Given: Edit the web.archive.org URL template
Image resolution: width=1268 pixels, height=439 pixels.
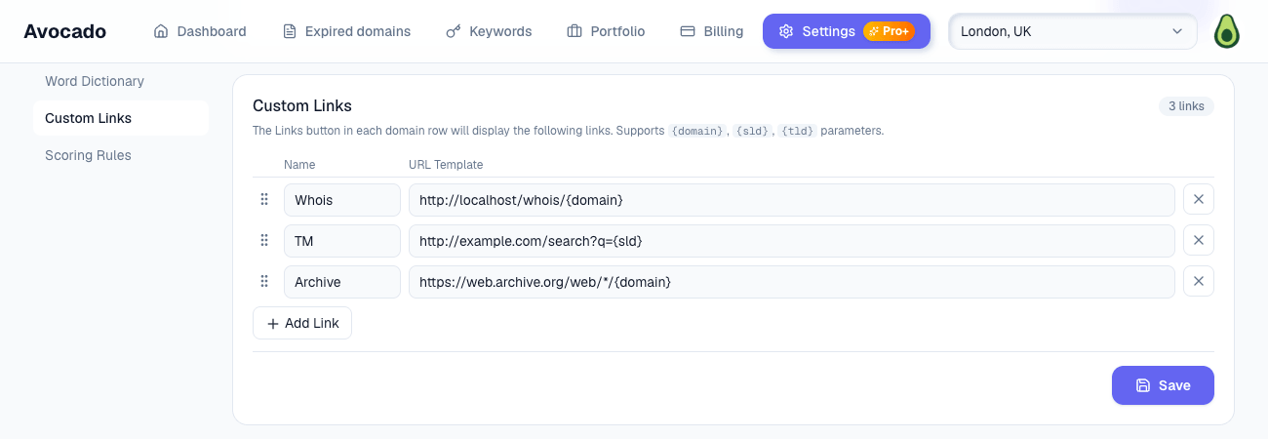Looking at the screenshot, I should pyautogui.click(x=792, y=282).
